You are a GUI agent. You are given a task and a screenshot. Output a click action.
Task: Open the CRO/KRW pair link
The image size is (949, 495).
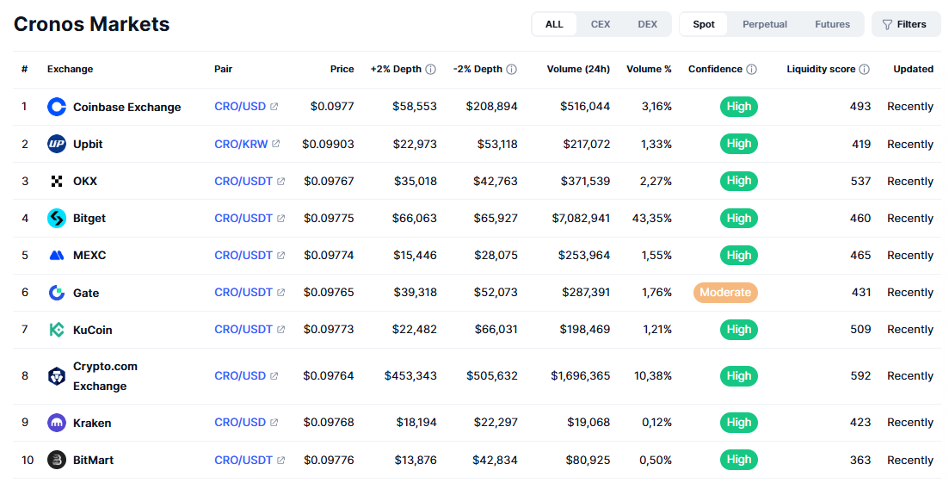click(x=241, y=145)
